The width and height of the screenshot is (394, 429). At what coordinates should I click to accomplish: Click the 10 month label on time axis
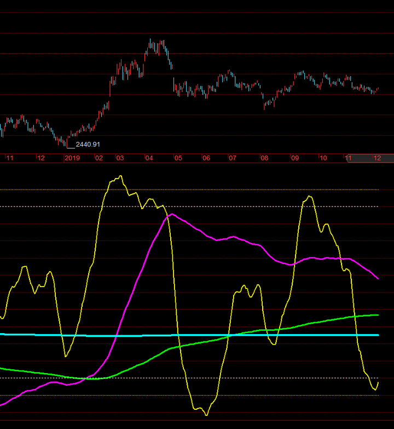coord(323,158)
